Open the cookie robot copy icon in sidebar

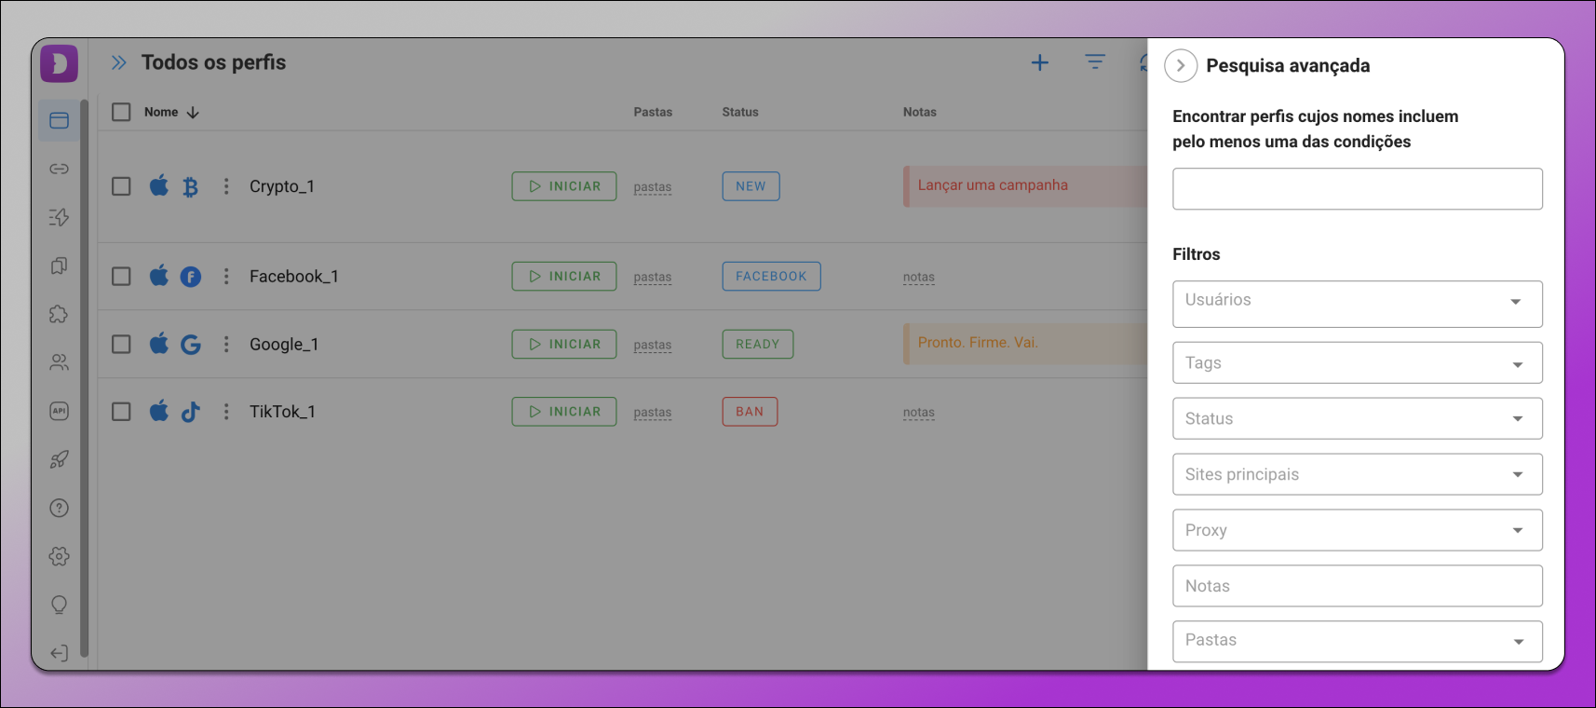tap(60, 265)
